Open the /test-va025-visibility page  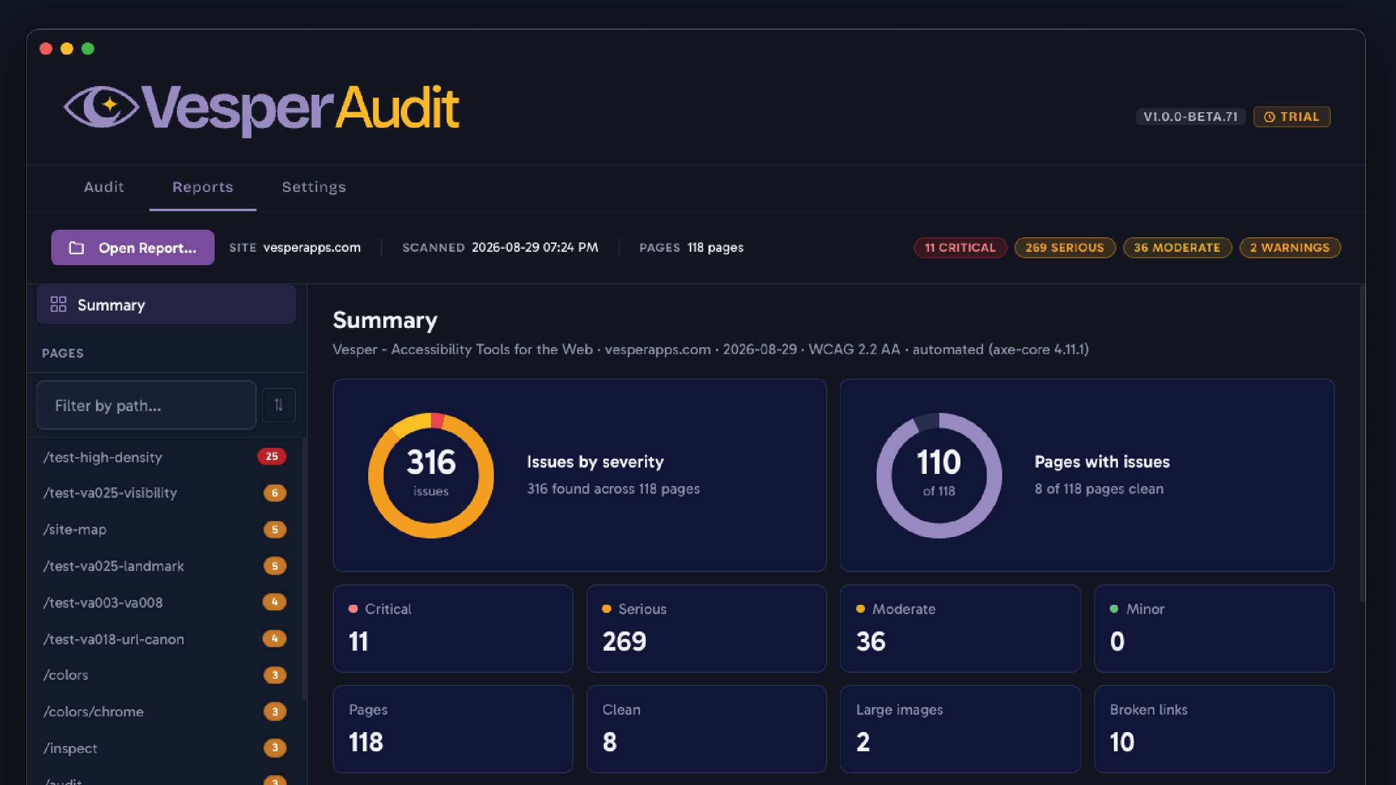pyautogui.click(x=165, y=493)
